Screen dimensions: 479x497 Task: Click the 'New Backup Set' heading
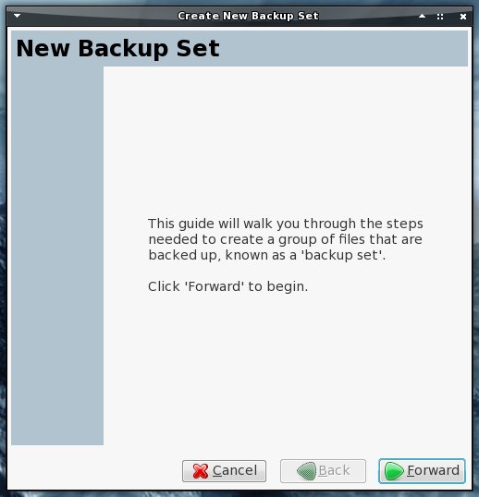coord(117,48)
